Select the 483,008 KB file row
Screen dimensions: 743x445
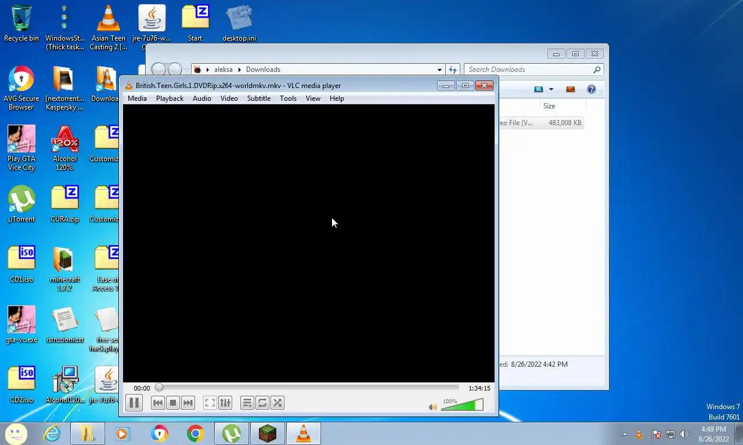(540, 123)
